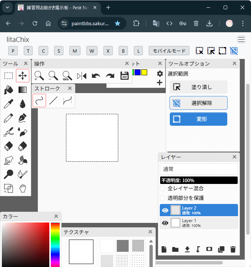Viewport: 251px width, 267px height.
Task: Reset zoom to 100%
Action: point(67,76)
